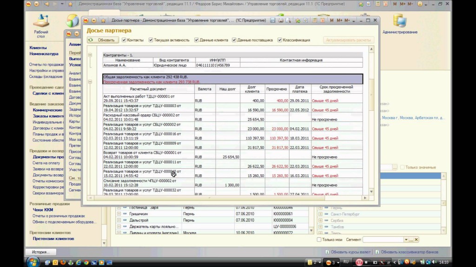The image size is (476, 267).
Task: Click the Save icon in Досье партнера title bar
Action: (x=272, y=20)
